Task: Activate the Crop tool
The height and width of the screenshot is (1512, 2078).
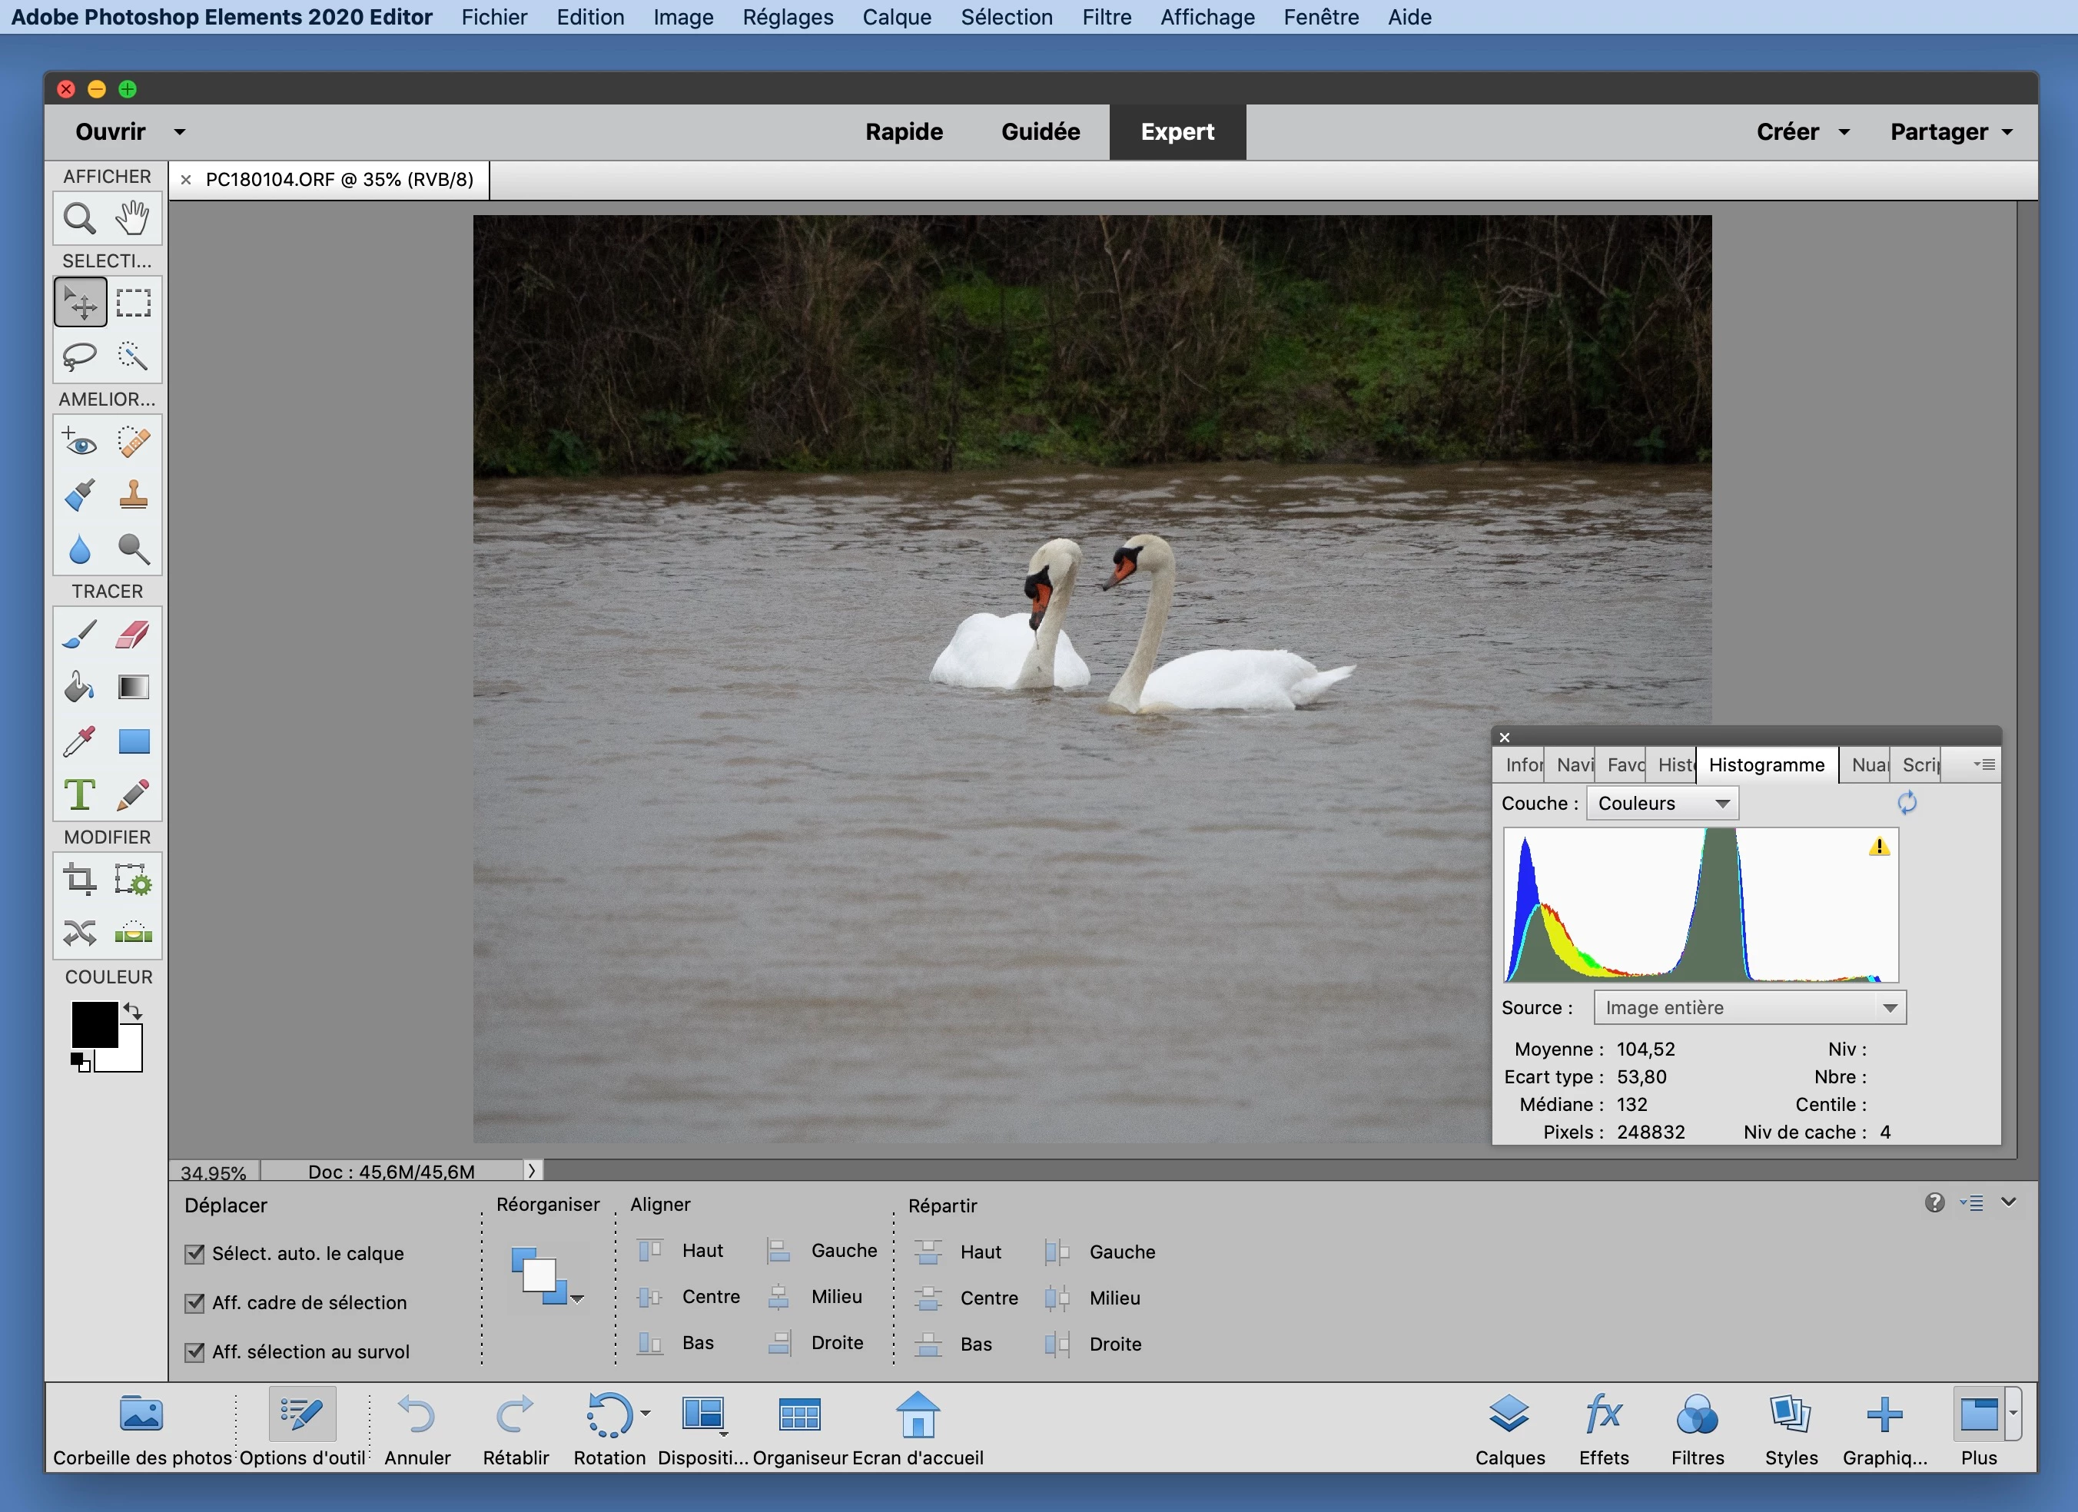Action: click(x=80, y=880)
